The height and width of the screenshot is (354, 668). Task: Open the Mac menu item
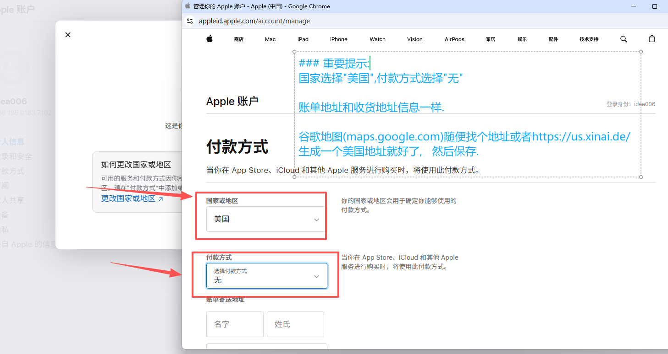tap(270, 39)
